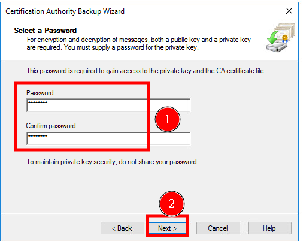Click the 'You must supply a password' sentence
303x241 pixels.
click(131, 47)
